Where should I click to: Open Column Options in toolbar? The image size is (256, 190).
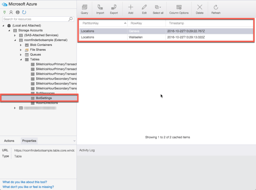pos(179,9)
